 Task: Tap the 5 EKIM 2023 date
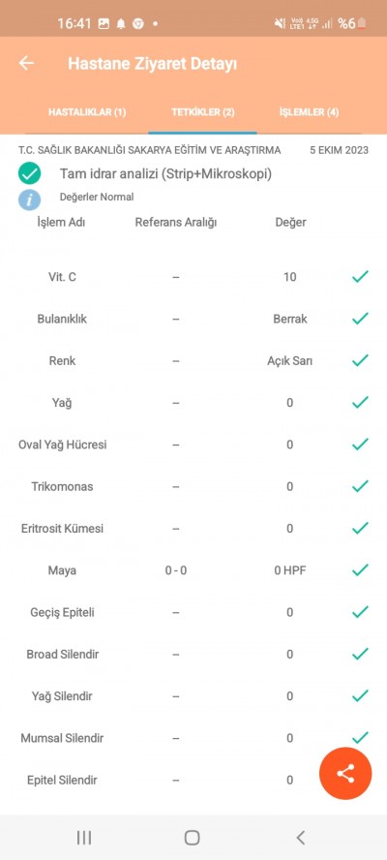339,150
